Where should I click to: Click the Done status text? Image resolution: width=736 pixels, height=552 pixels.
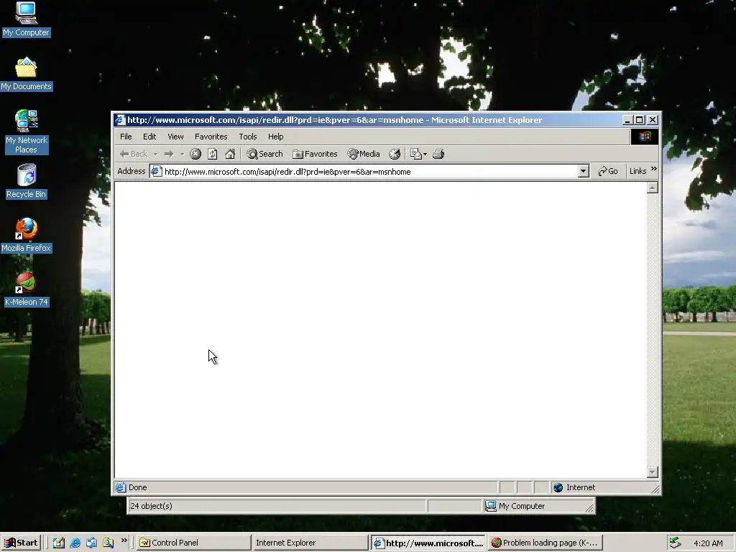[x=138, y=488]
